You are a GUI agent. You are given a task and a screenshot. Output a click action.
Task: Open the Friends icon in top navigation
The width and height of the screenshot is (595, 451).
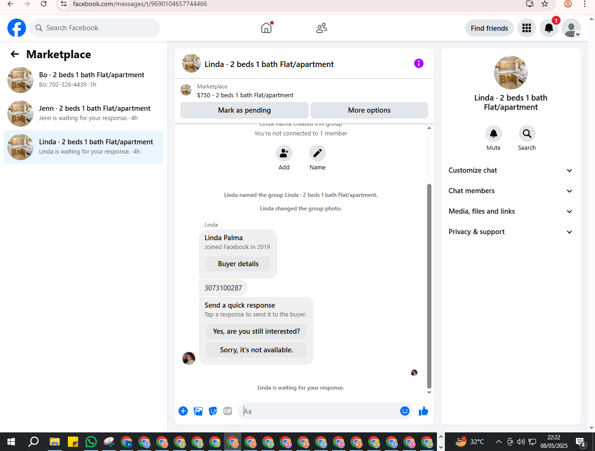(x=322, y=28)
